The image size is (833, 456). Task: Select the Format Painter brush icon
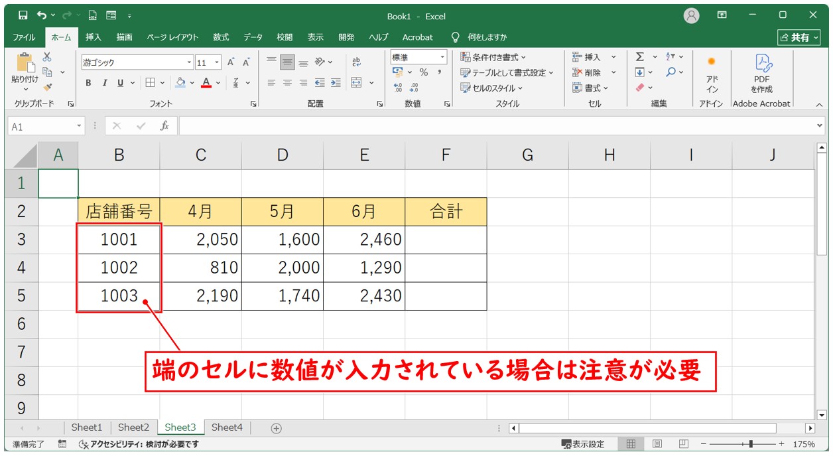pos(47,86)
